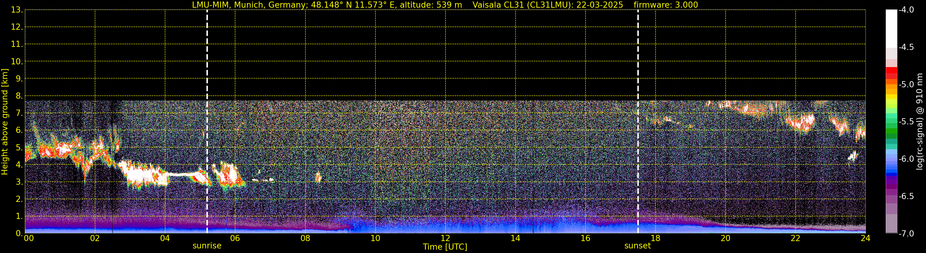Click the "1." height axis tick label
Viewport: 926px width, 253px height.
(x=19, y=217)
